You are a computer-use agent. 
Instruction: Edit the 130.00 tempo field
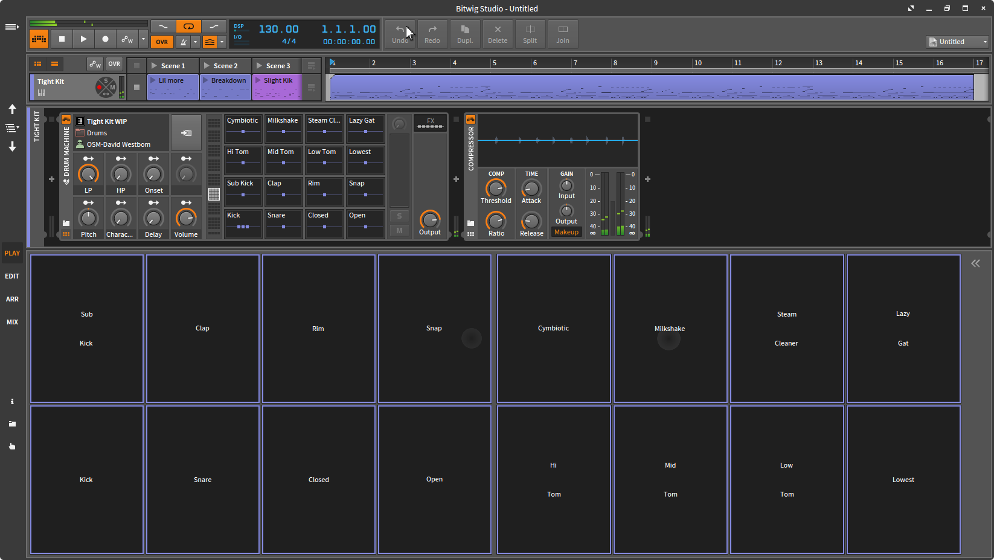coord(278,29)
